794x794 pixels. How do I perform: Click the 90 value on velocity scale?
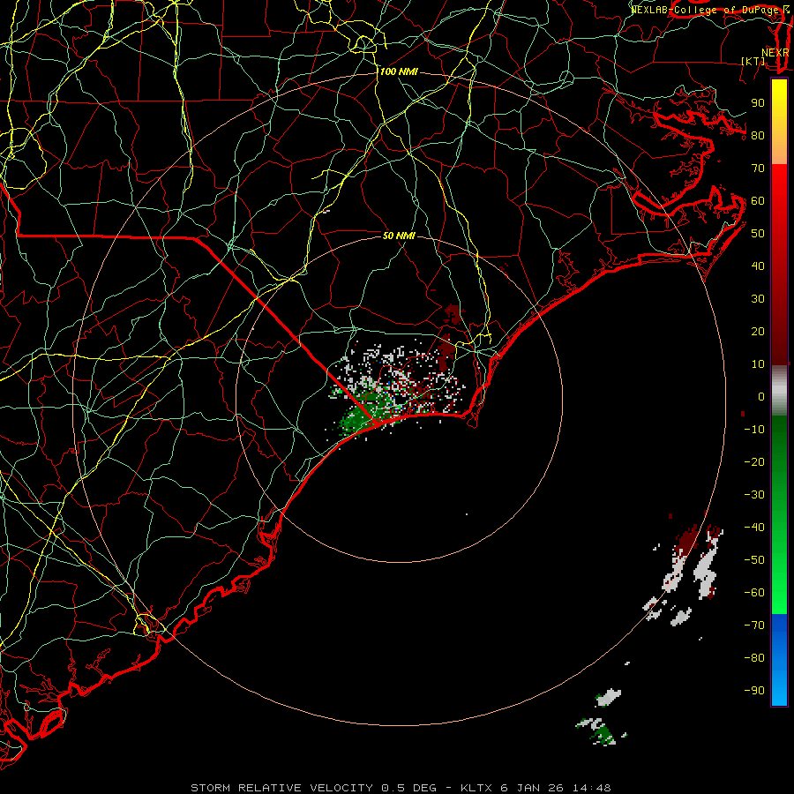pos(758,103)
